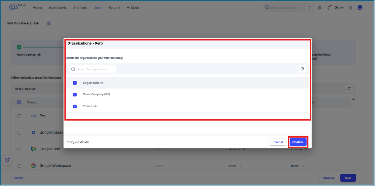Check the Google Workspace row checkbox
The height and width of the screenshot is (186, 375).
pyautogui.click(x=19, y=166)
